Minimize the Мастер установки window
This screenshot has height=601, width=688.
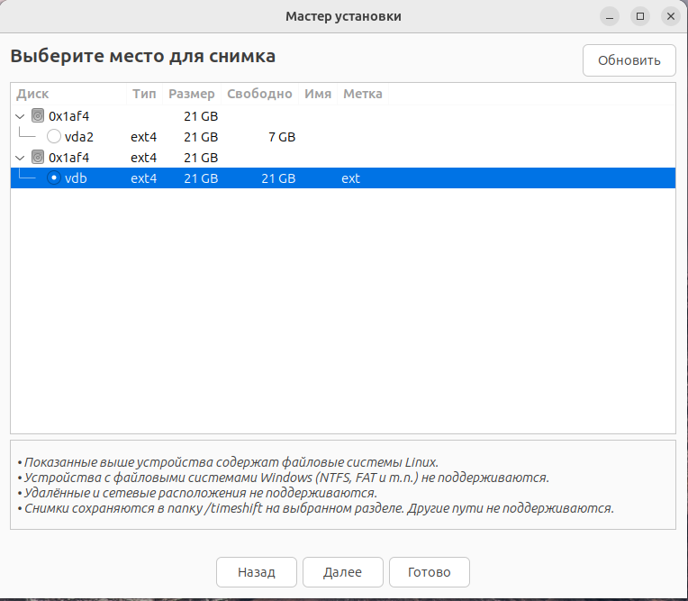610,16
